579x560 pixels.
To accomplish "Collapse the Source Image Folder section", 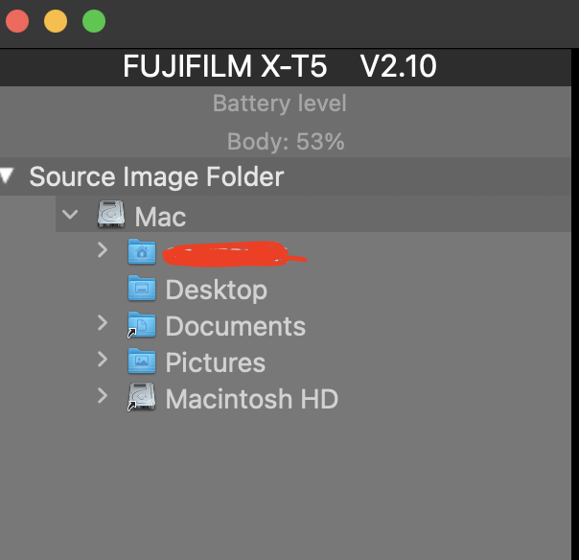I will tap(7, 175).
